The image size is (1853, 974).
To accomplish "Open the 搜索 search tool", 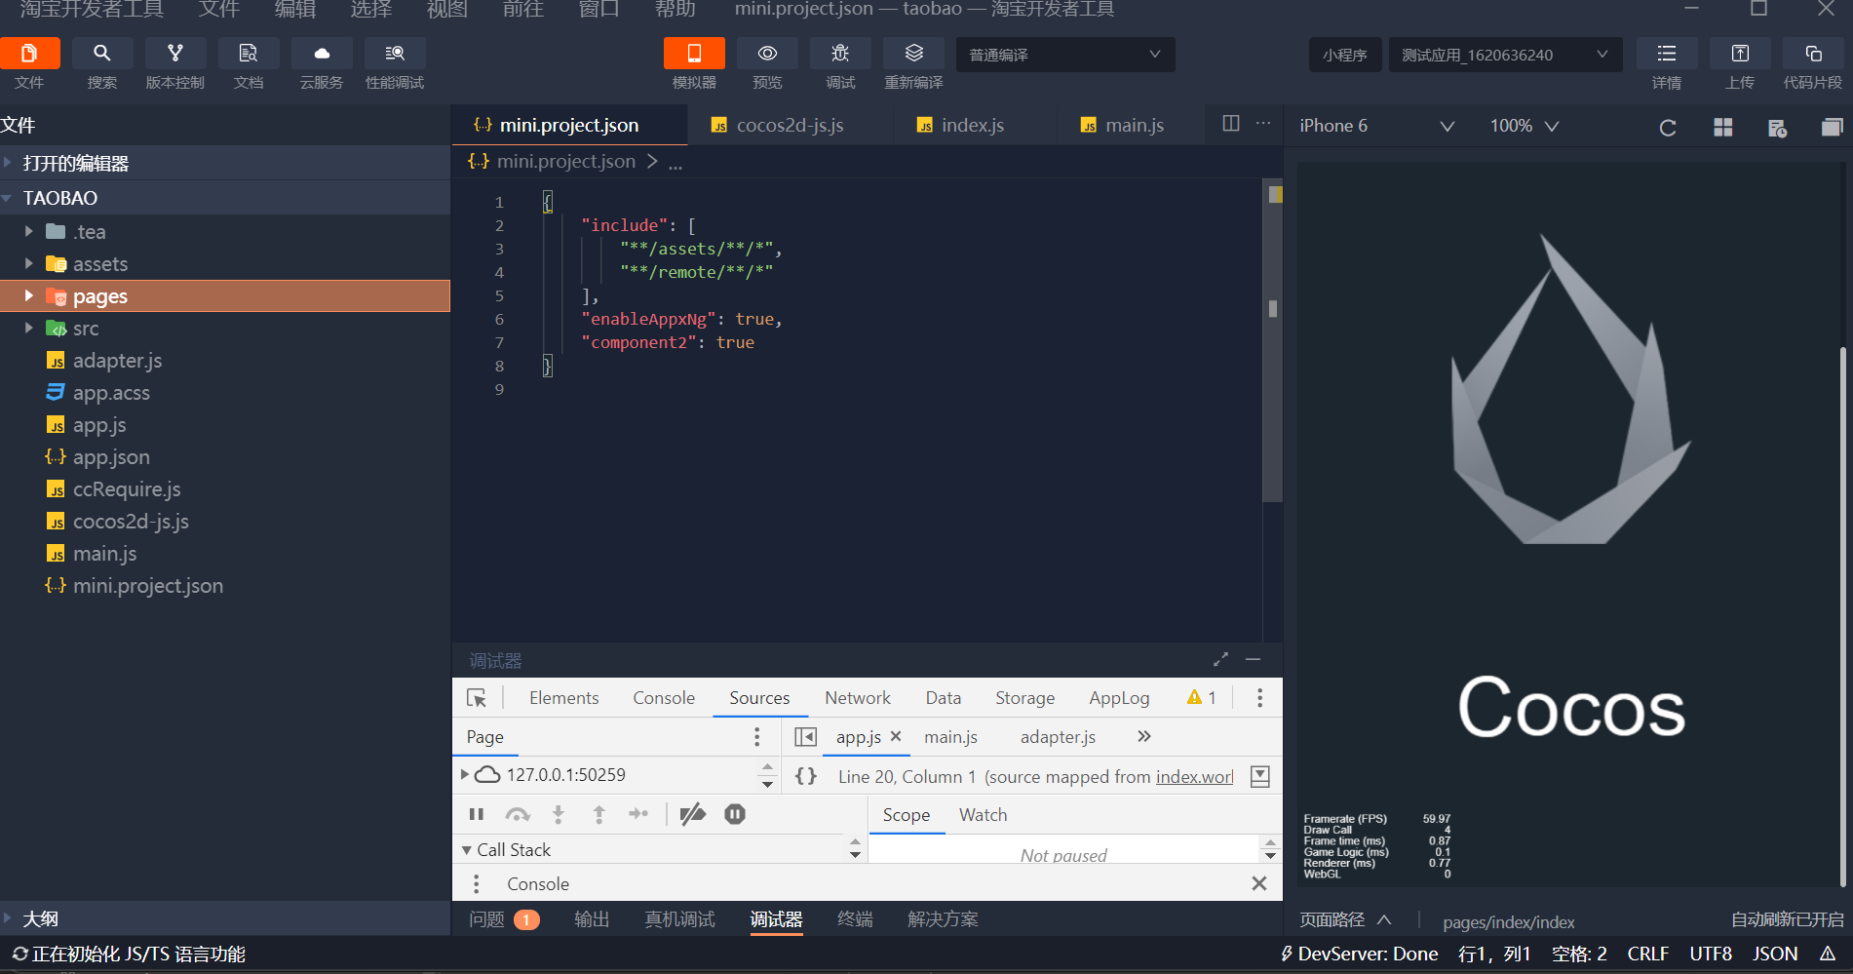I will coord(102,54).
